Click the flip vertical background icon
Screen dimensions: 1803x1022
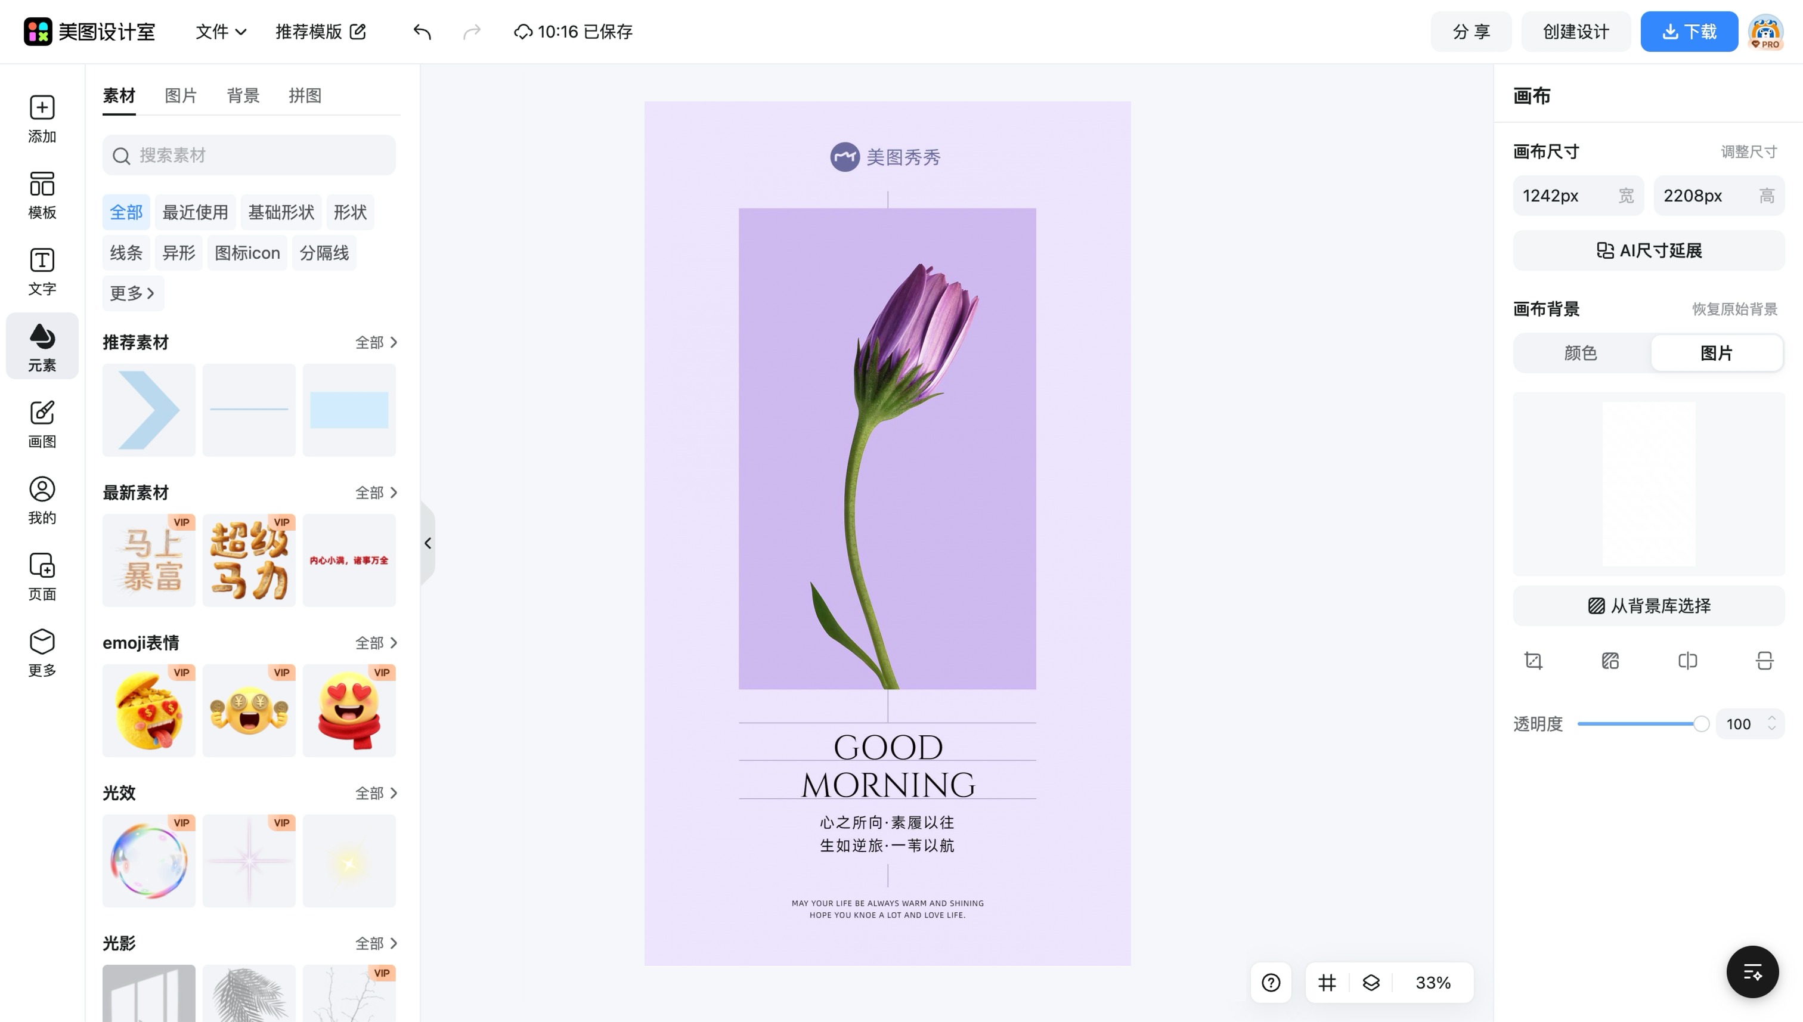[1764, 661]
